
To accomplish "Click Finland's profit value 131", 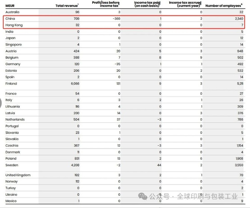I will pyautogui.click(x=118, y=84).
